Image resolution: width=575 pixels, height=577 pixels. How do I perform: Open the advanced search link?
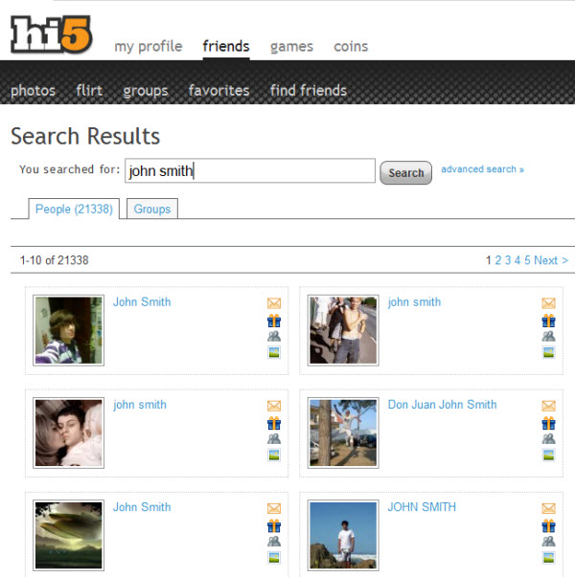[482, 169]
